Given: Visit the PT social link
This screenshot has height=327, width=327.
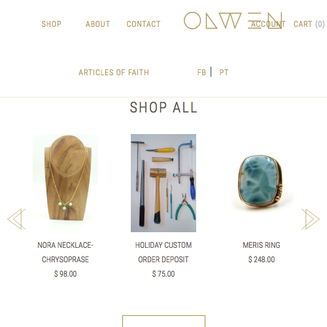Looking at the screenshot, I should pos(224,73).
